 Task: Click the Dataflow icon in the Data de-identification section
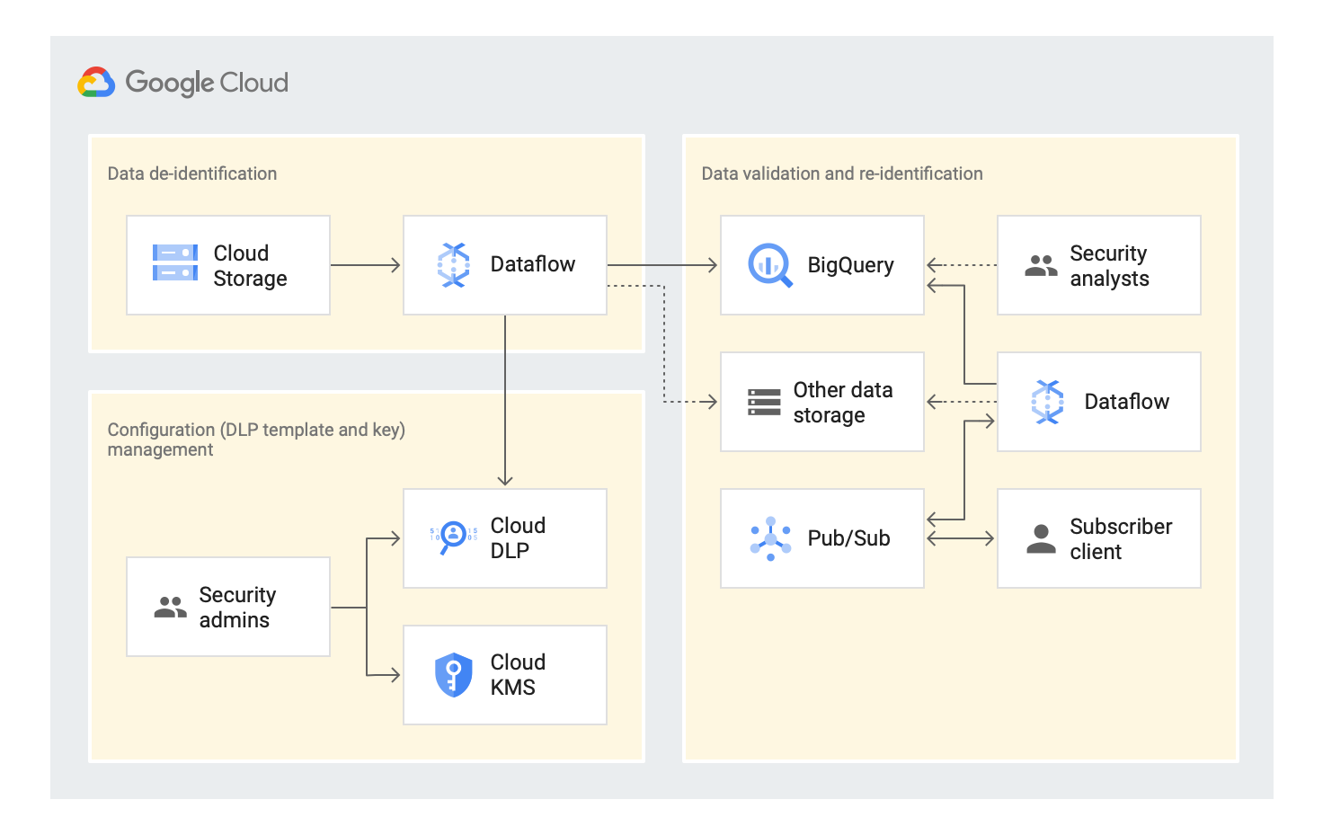tap(454, 265)
